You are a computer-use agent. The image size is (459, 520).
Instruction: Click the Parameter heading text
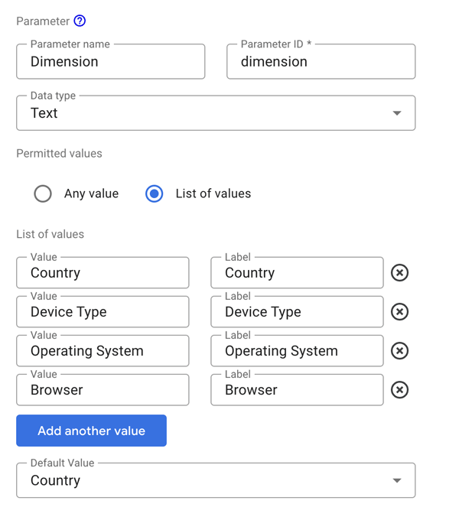click(43, 21)
